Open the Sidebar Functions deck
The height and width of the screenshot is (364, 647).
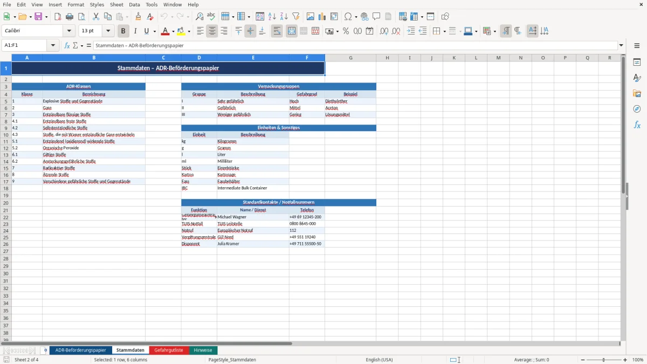(637, 125)
